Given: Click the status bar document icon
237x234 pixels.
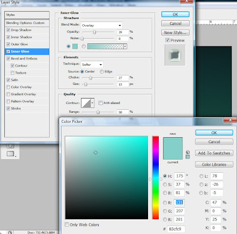Looking at the screenshot, I should coord(10,232).
